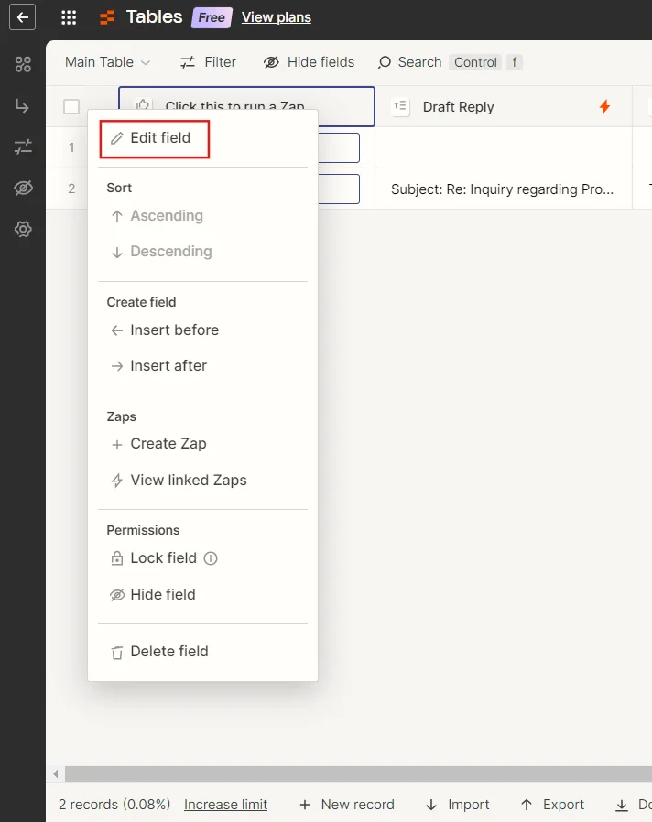652x822 pixels.
Task: Click the text-type icon beside Draft Reply
Action: [400, 106]
